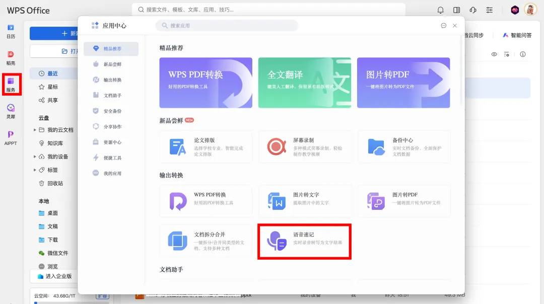Click the 打开 open-file button
Viewport: 544px width, 304px height.
coord(54,51)
